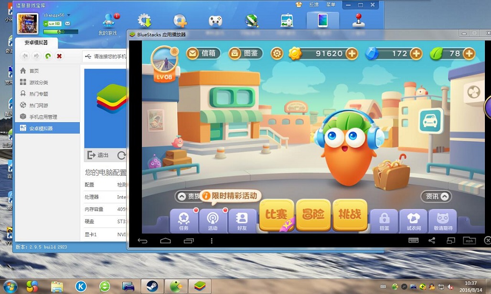Add blue gems with the plus button
This screenshot has width=491, height=294.
[416, 53]
